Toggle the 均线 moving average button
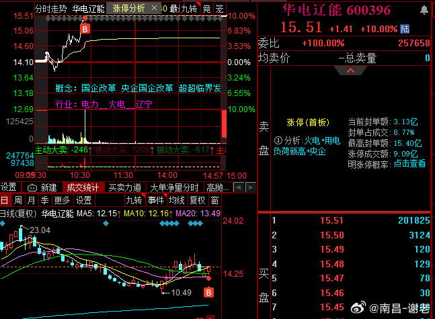This screenshot has width=435, height=319. click(x=177, y=200)
